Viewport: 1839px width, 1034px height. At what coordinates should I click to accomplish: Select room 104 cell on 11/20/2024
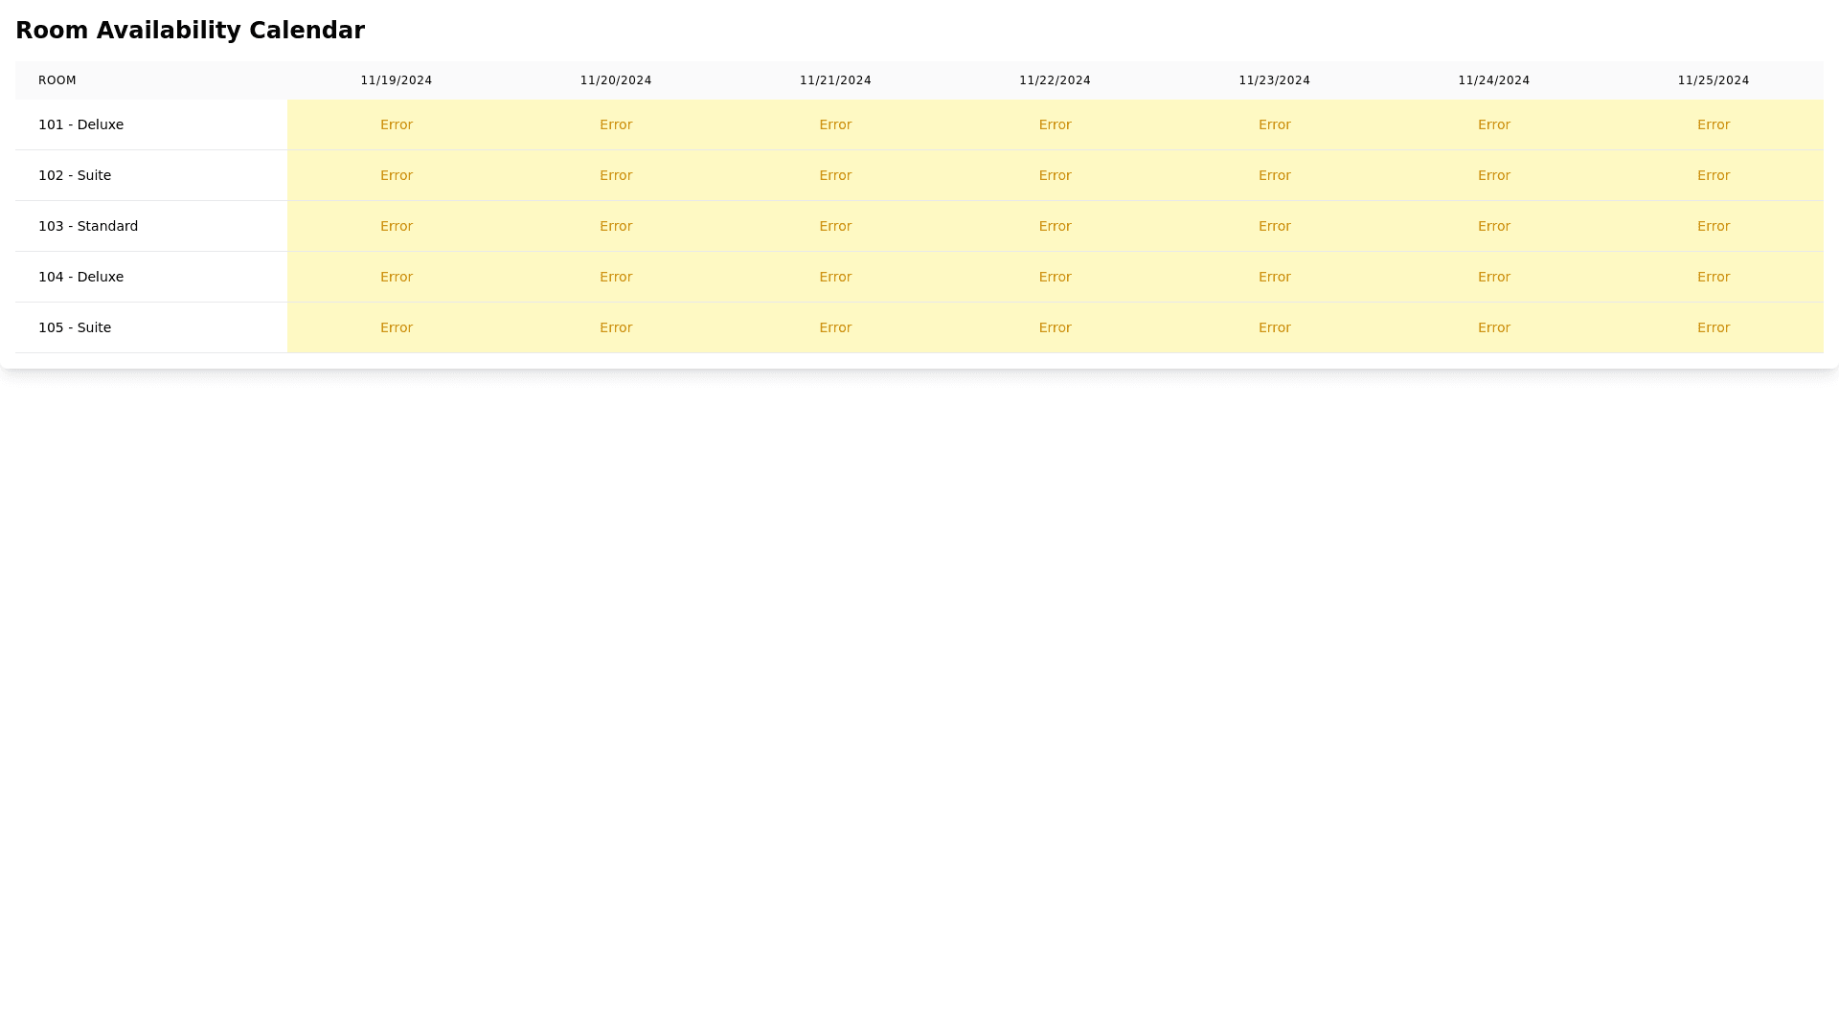615,277
